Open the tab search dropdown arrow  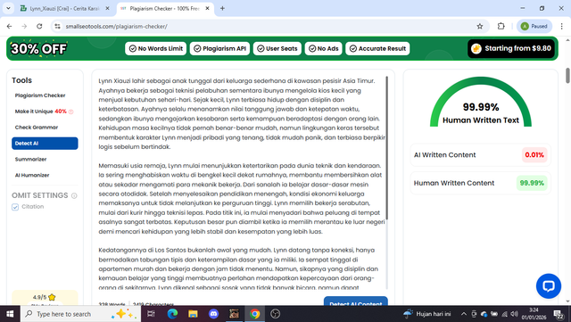pos(8,8)
